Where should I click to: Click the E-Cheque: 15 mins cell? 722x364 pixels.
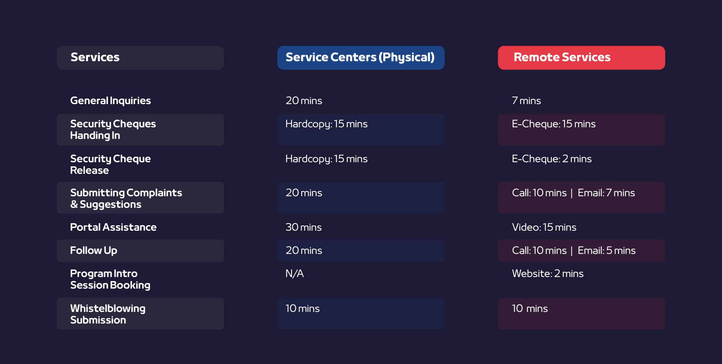click(554, 124)
